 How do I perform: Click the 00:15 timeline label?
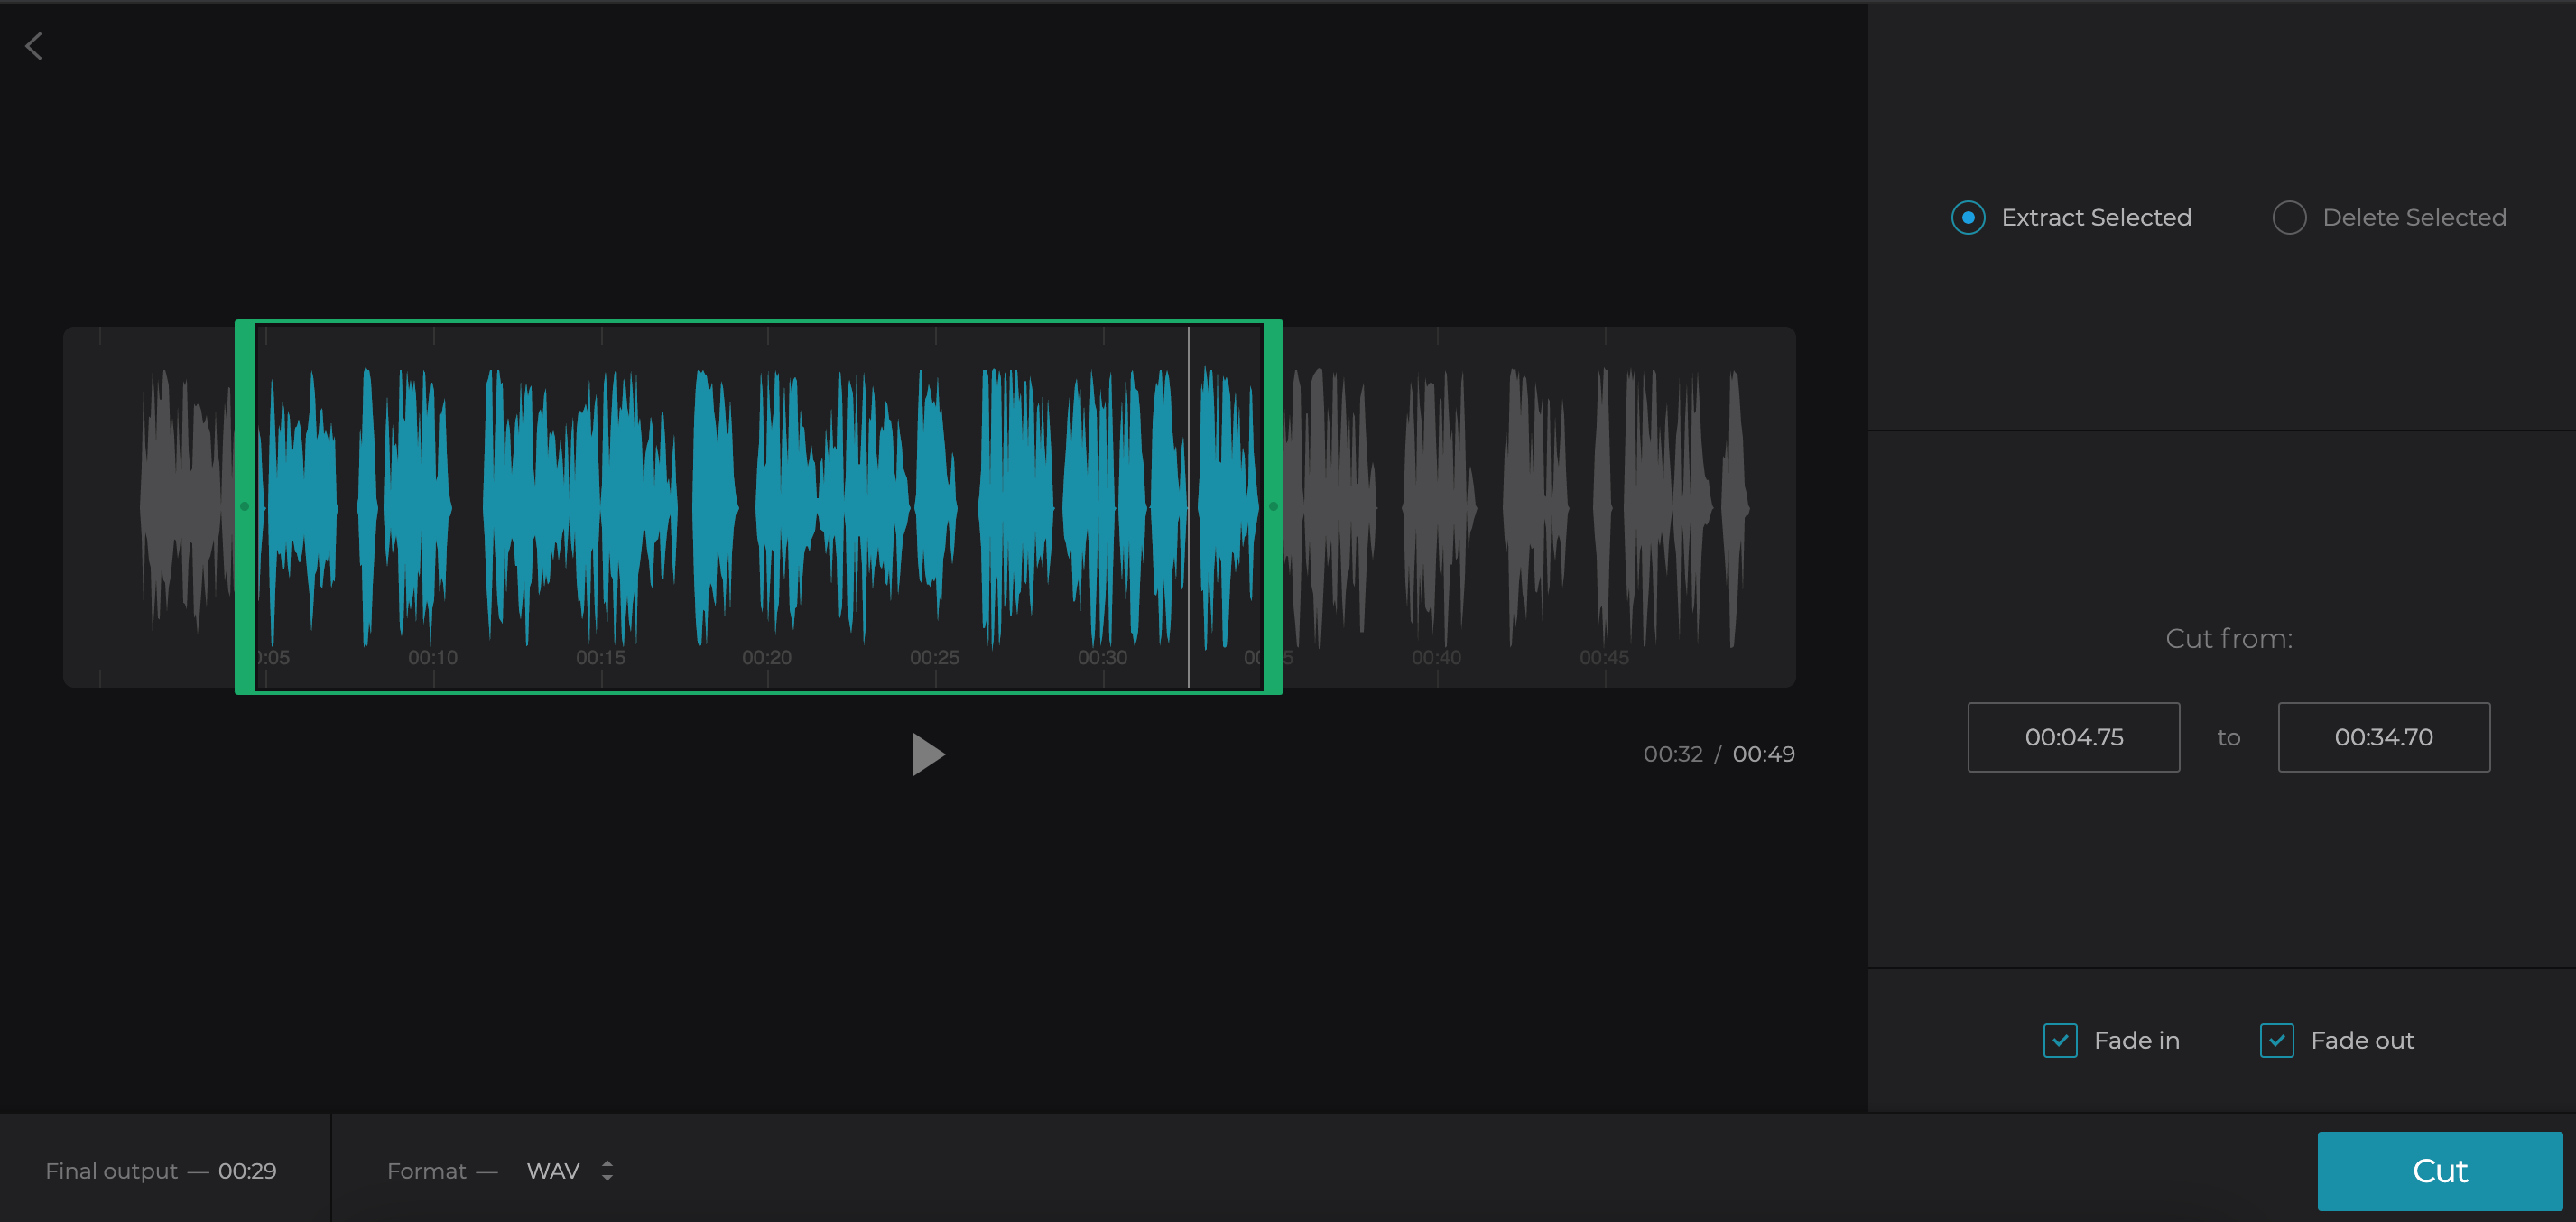tap(600, 657)
